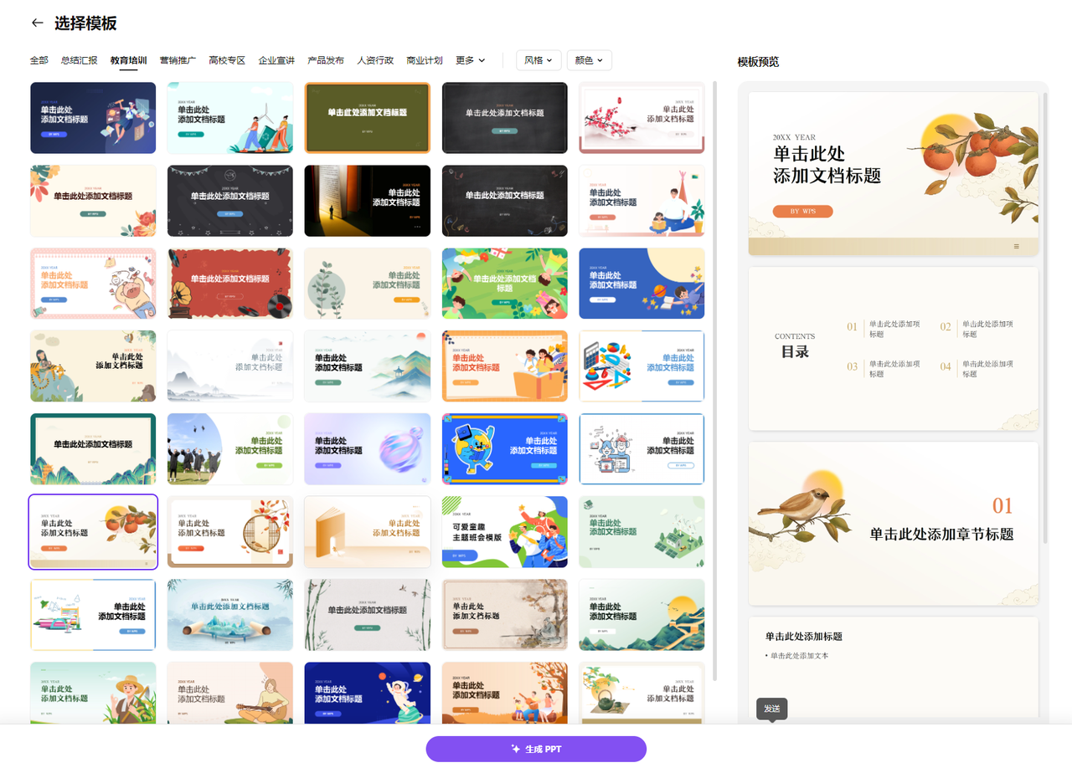
Task: Select the persimmon branch template thumbnail
Action: 93,531
